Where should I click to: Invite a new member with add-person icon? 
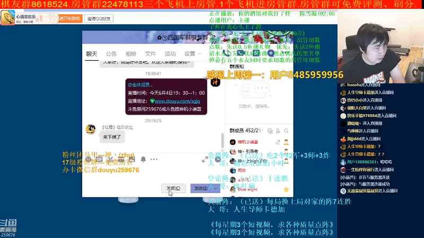pos(278,131)
